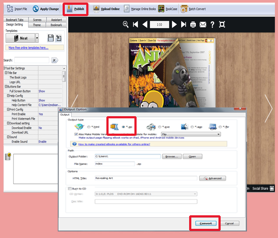Viewport: 278px width, 238px height.
Task: Click the Advanced options button
Action: click(212, 178)
